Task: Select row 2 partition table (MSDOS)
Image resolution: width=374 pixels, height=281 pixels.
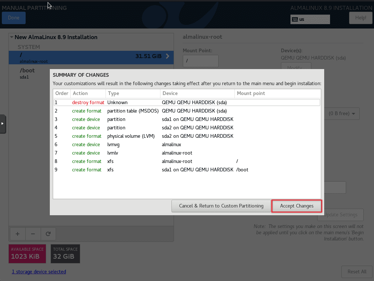Action: coord(187,111)
